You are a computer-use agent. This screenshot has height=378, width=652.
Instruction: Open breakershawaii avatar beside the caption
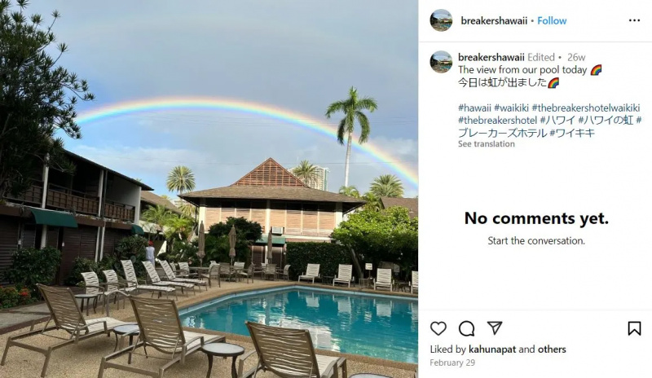[x=441, y=62]
